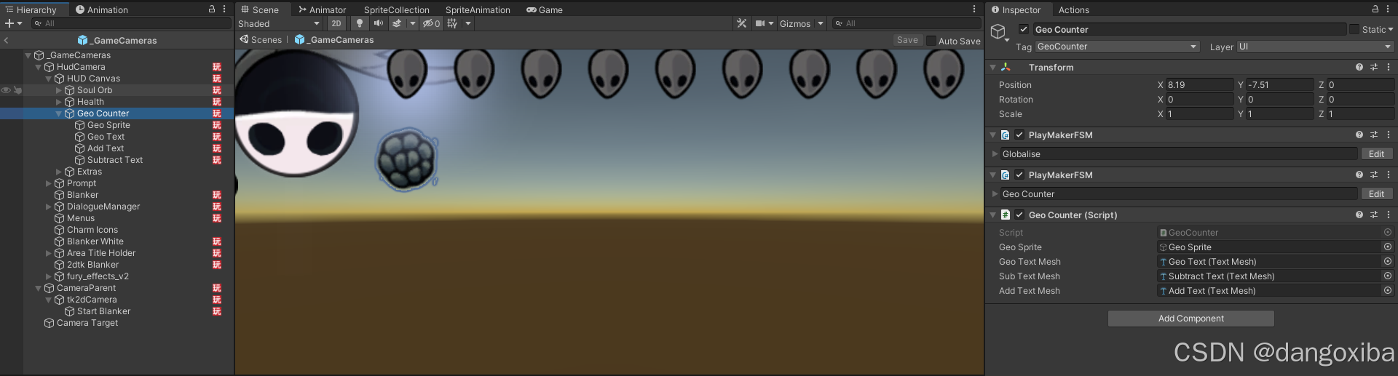Open Transform component help icon
This screenshot has width=1398, height=376.
pos(1359,67)
